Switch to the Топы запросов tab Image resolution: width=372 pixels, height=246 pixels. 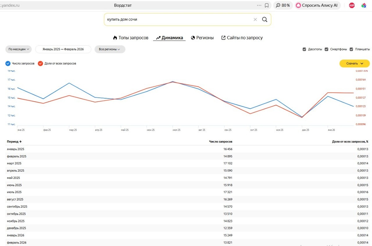coord(131,38)
